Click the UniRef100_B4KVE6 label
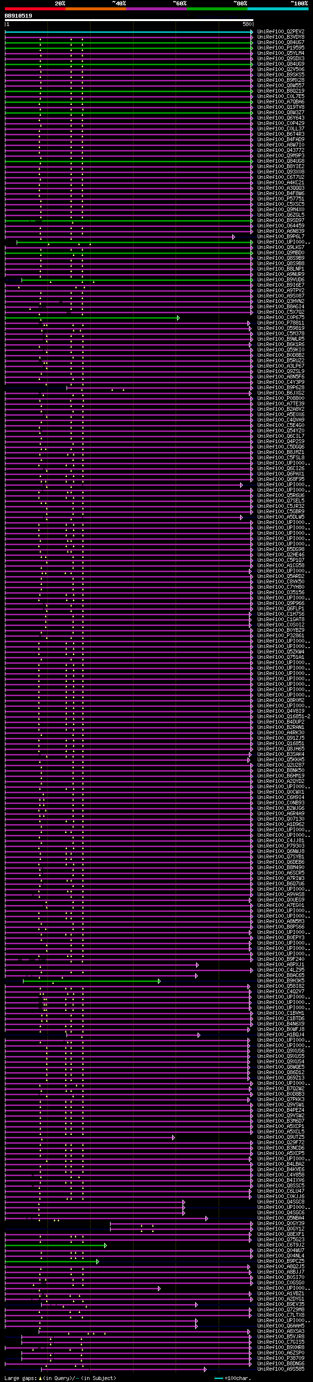This screenshot has height=1382, width=313. click(281, 1170)
